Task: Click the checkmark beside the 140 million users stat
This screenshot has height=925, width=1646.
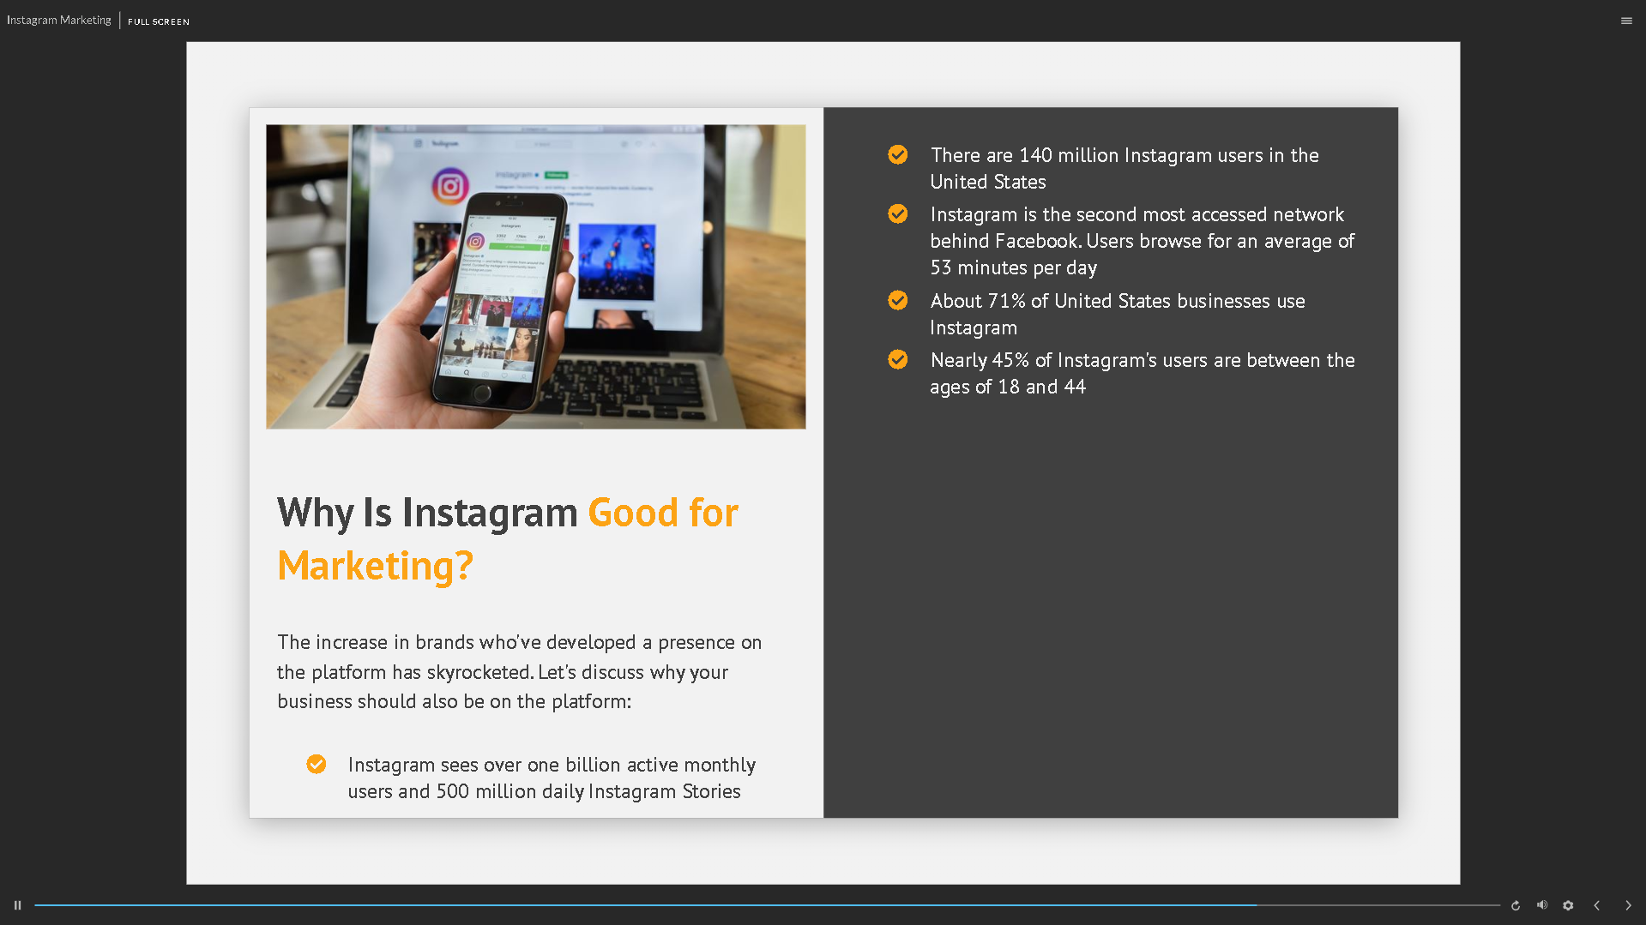Action: 897,154
